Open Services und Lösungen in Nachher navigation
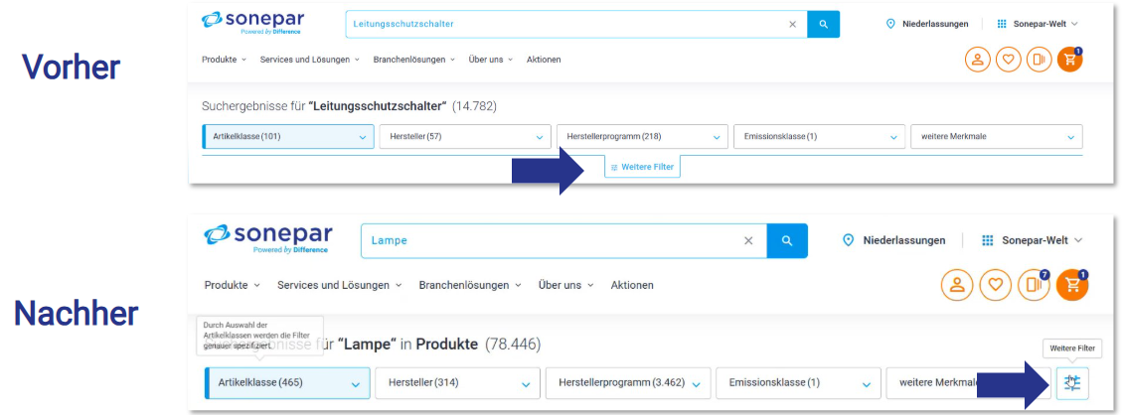Viewport: 1122px width, 415px height. pyautogui.click(x=339, y=285)
